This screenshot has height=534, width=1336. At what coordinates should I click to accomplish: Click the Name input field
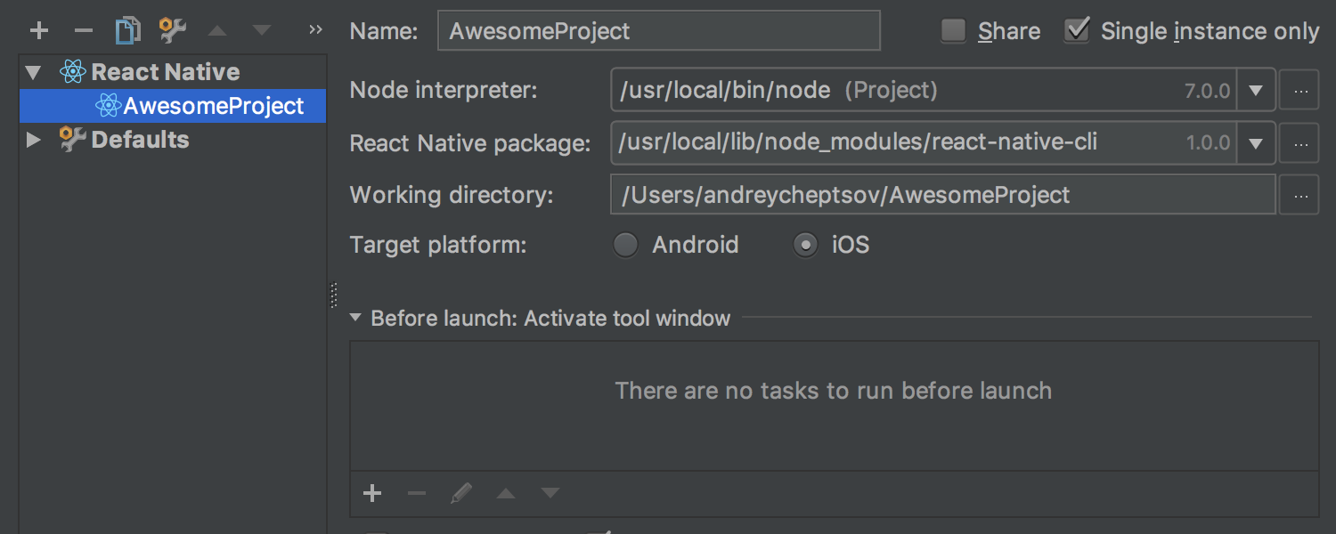pyautogui.click(x=659, y=31)
